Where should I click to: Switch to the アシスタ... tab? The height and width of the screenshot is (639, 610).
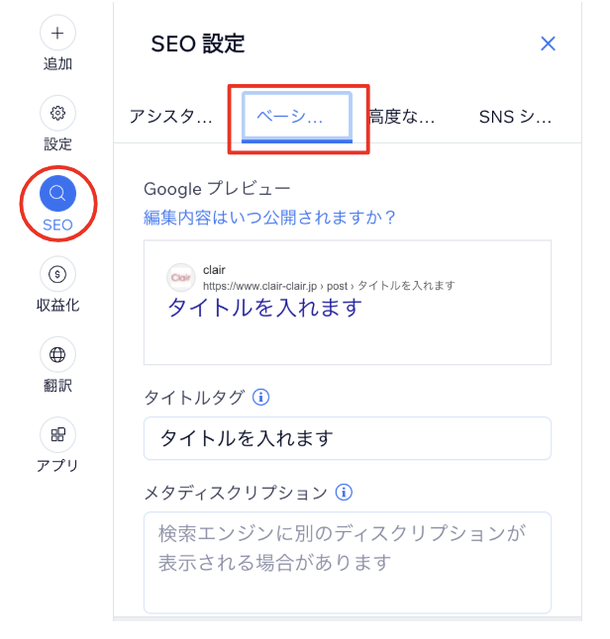click(x=171, y=117)
